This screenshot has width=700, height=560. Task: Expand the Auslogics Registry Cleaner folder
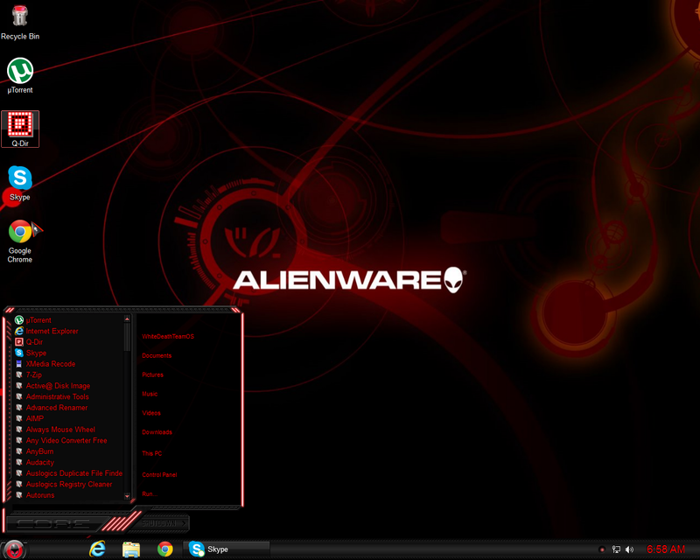pos(63,484)
